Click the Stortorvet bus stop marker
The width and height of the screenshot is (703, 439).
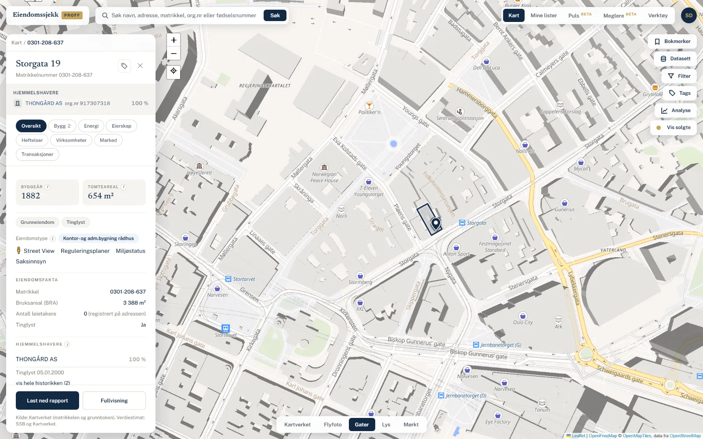tap(228, 279)
